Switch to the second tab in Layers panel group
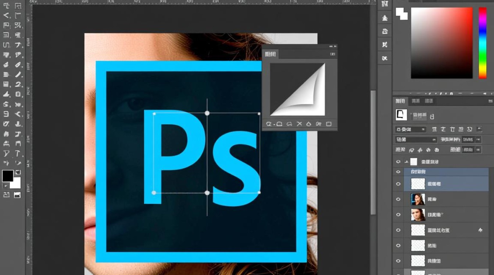Image resolution: width=494 pixels, height=275 pixels. [416, 101]
